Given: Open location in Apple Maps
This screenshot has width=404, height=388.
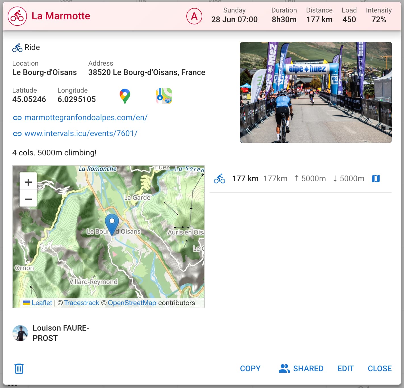Looking at the screenshot, I should [164, 96].
